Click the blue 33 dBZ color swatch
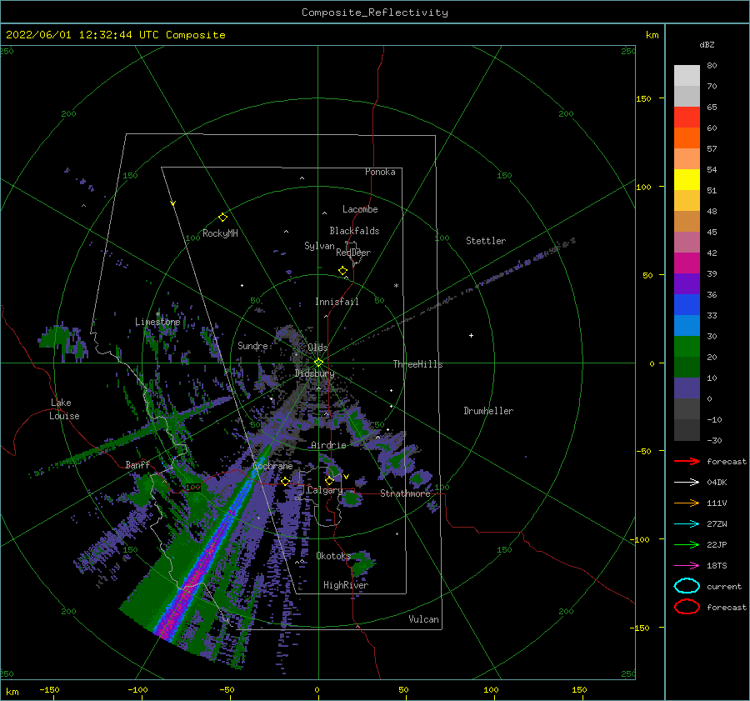The height and width of the screenshot is (701, 750). click(687, 304)
